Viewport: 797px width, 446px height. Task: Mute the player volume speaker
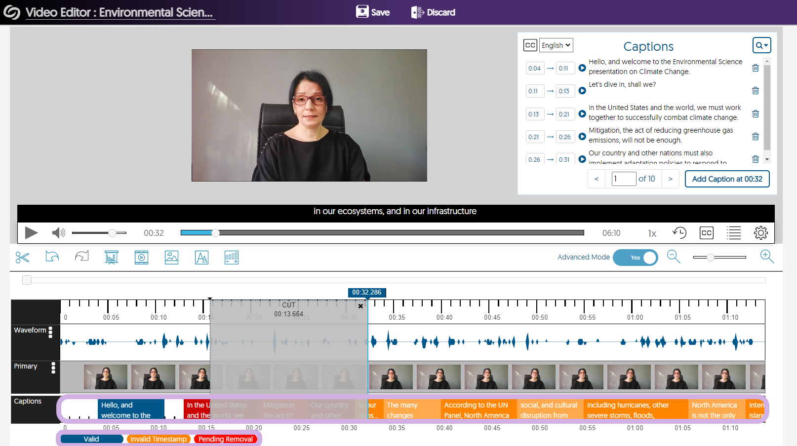click(58, 233)
